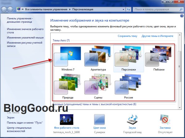This screenshot has height=138, width=185.
Task: Click the Фон рабочего стола link
Action: coord(67,128)
